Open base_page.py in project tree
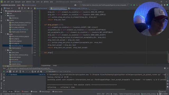Image resolution: width=169 pixels, height=95 pixels. (x=15, y=39)
